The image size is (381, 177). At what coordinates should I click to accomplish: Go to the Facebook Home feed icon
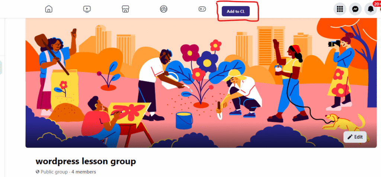click(x=49, y=9)
